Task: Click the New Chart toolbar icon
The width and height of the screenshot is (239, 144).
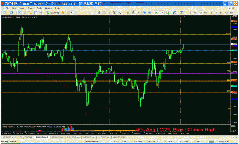Action: [5, 13]
